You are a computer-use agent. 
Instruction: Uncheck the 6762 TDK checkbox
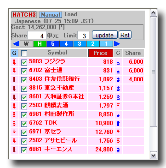coord(24,124)
